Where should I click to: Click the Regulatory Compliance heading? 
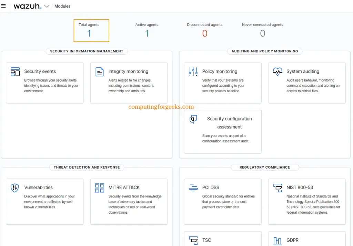coord(265,167)
